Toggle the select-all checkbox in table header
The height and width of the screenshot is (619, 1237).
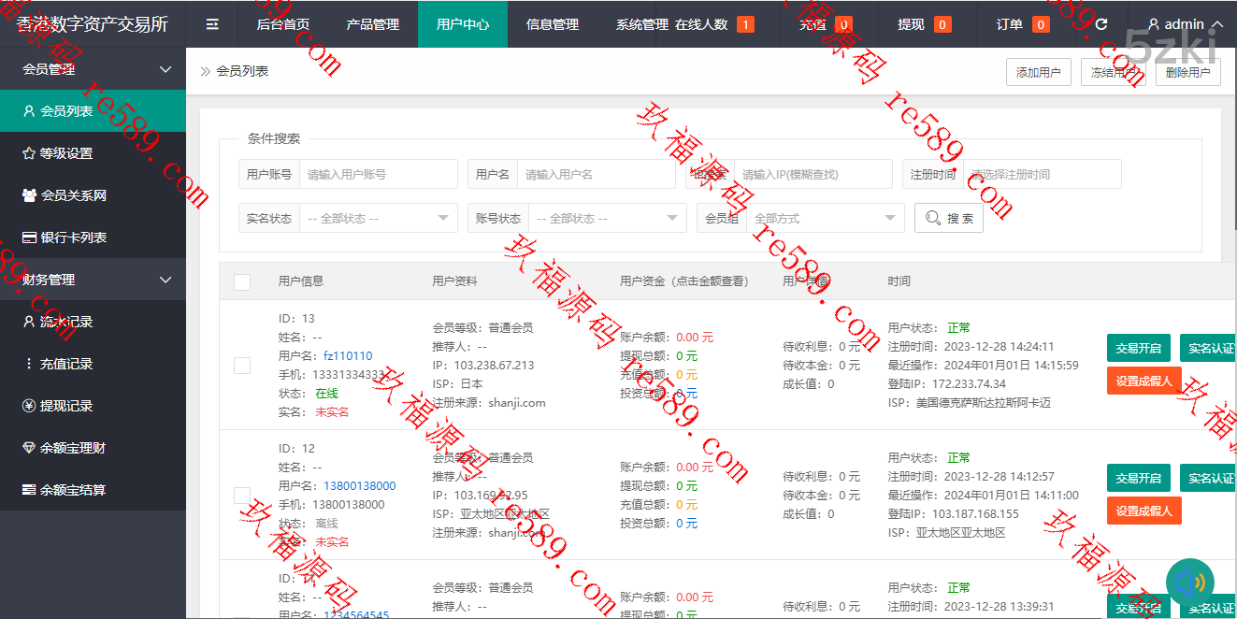(242, 281)
